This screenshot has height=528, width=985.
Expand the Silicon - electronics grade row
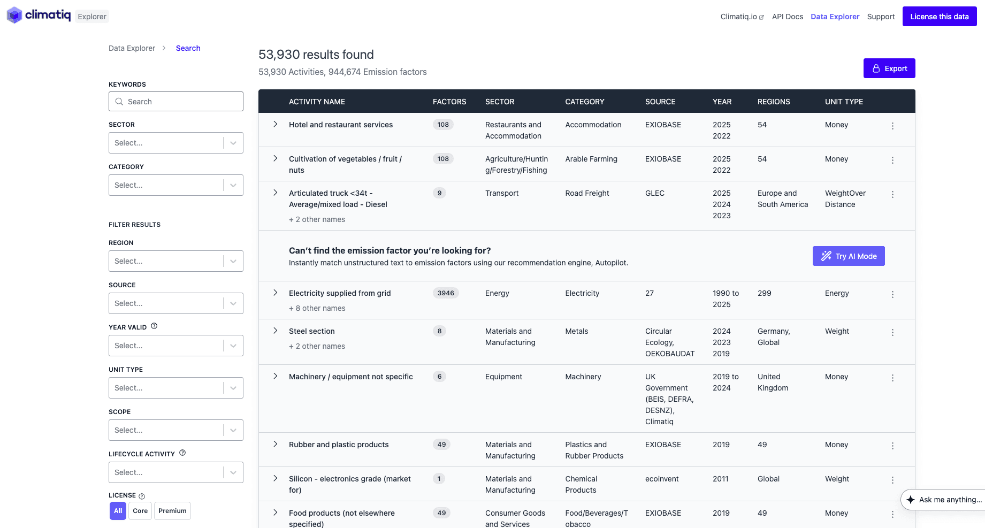coord(276,478)
